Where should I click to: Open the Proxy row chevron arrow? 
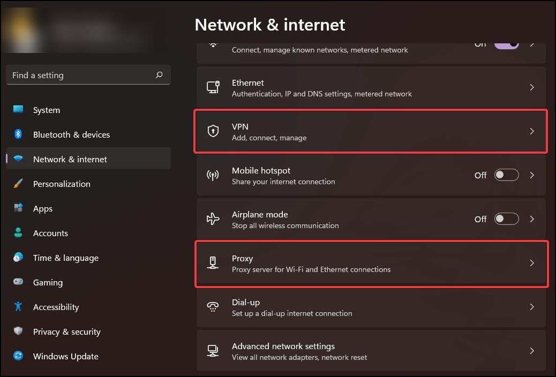pos(531,263)
